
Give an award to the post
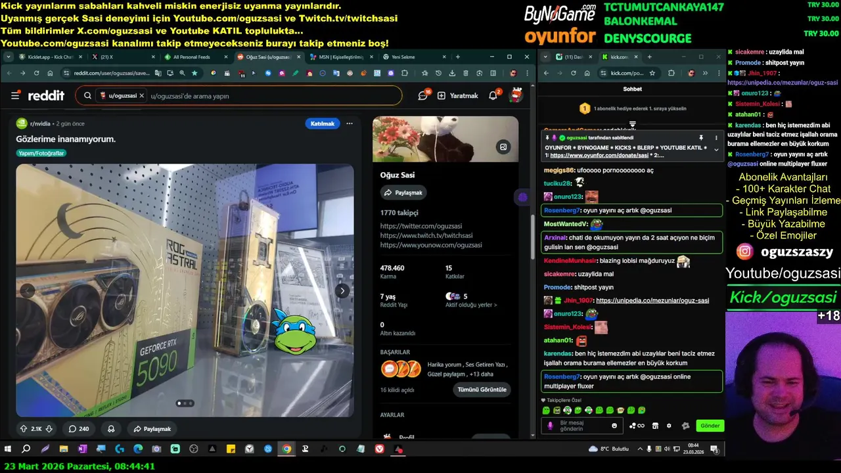[x=111, y=429]
